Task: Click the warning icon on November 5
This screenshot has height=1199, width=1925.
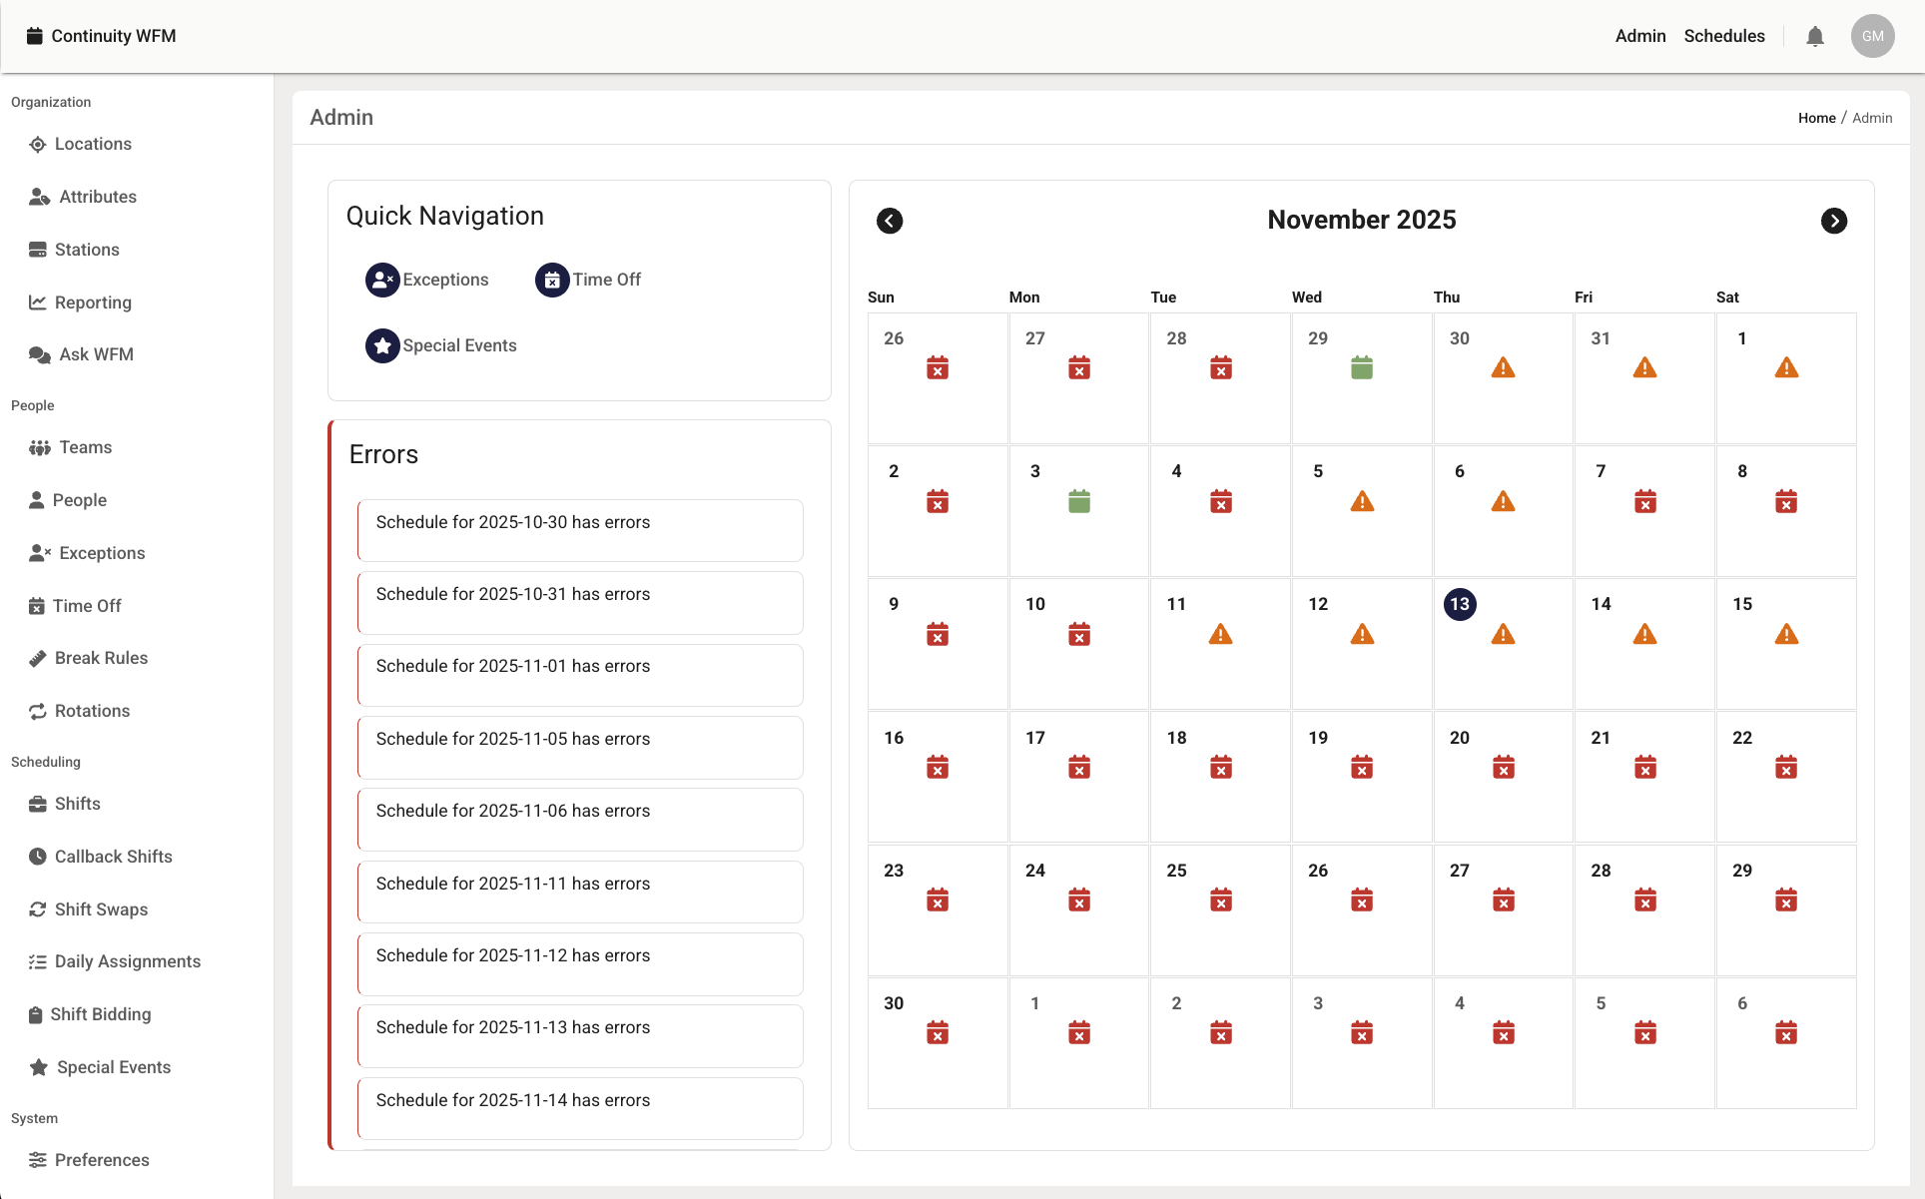Action: click(x=1362, y=502)
